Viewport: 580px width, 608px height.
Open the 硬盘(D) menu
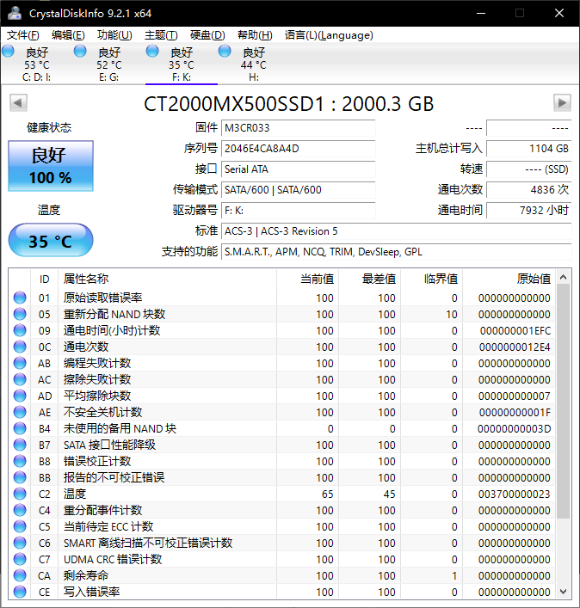coord(207,35)
